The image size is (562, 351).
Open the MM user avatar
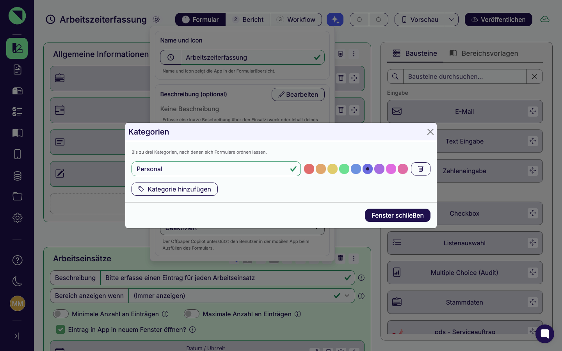[x=17, y=303]
